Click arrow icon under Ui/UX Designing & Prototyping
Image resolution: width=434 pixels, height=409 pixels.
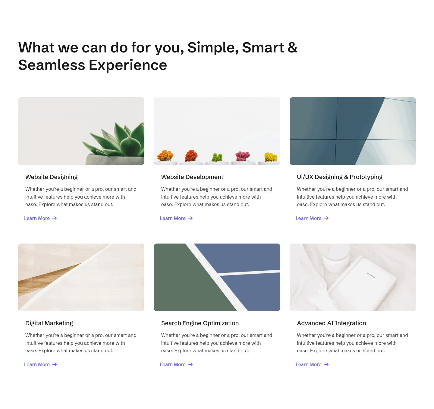(326, 218)
